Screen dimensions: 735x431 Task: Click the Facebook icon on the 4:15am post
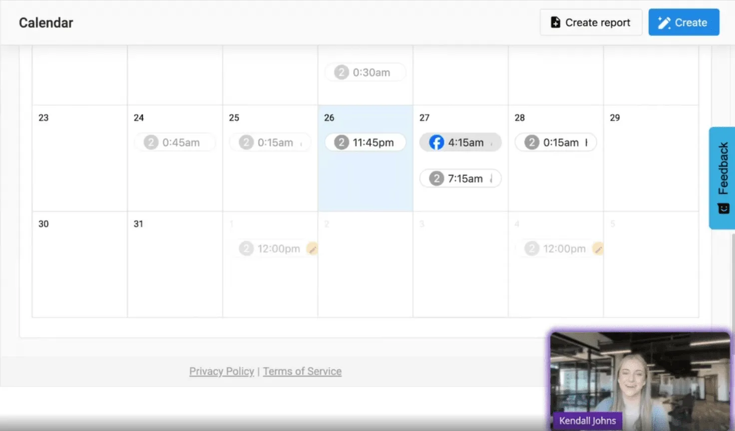(x=436, y=142)
